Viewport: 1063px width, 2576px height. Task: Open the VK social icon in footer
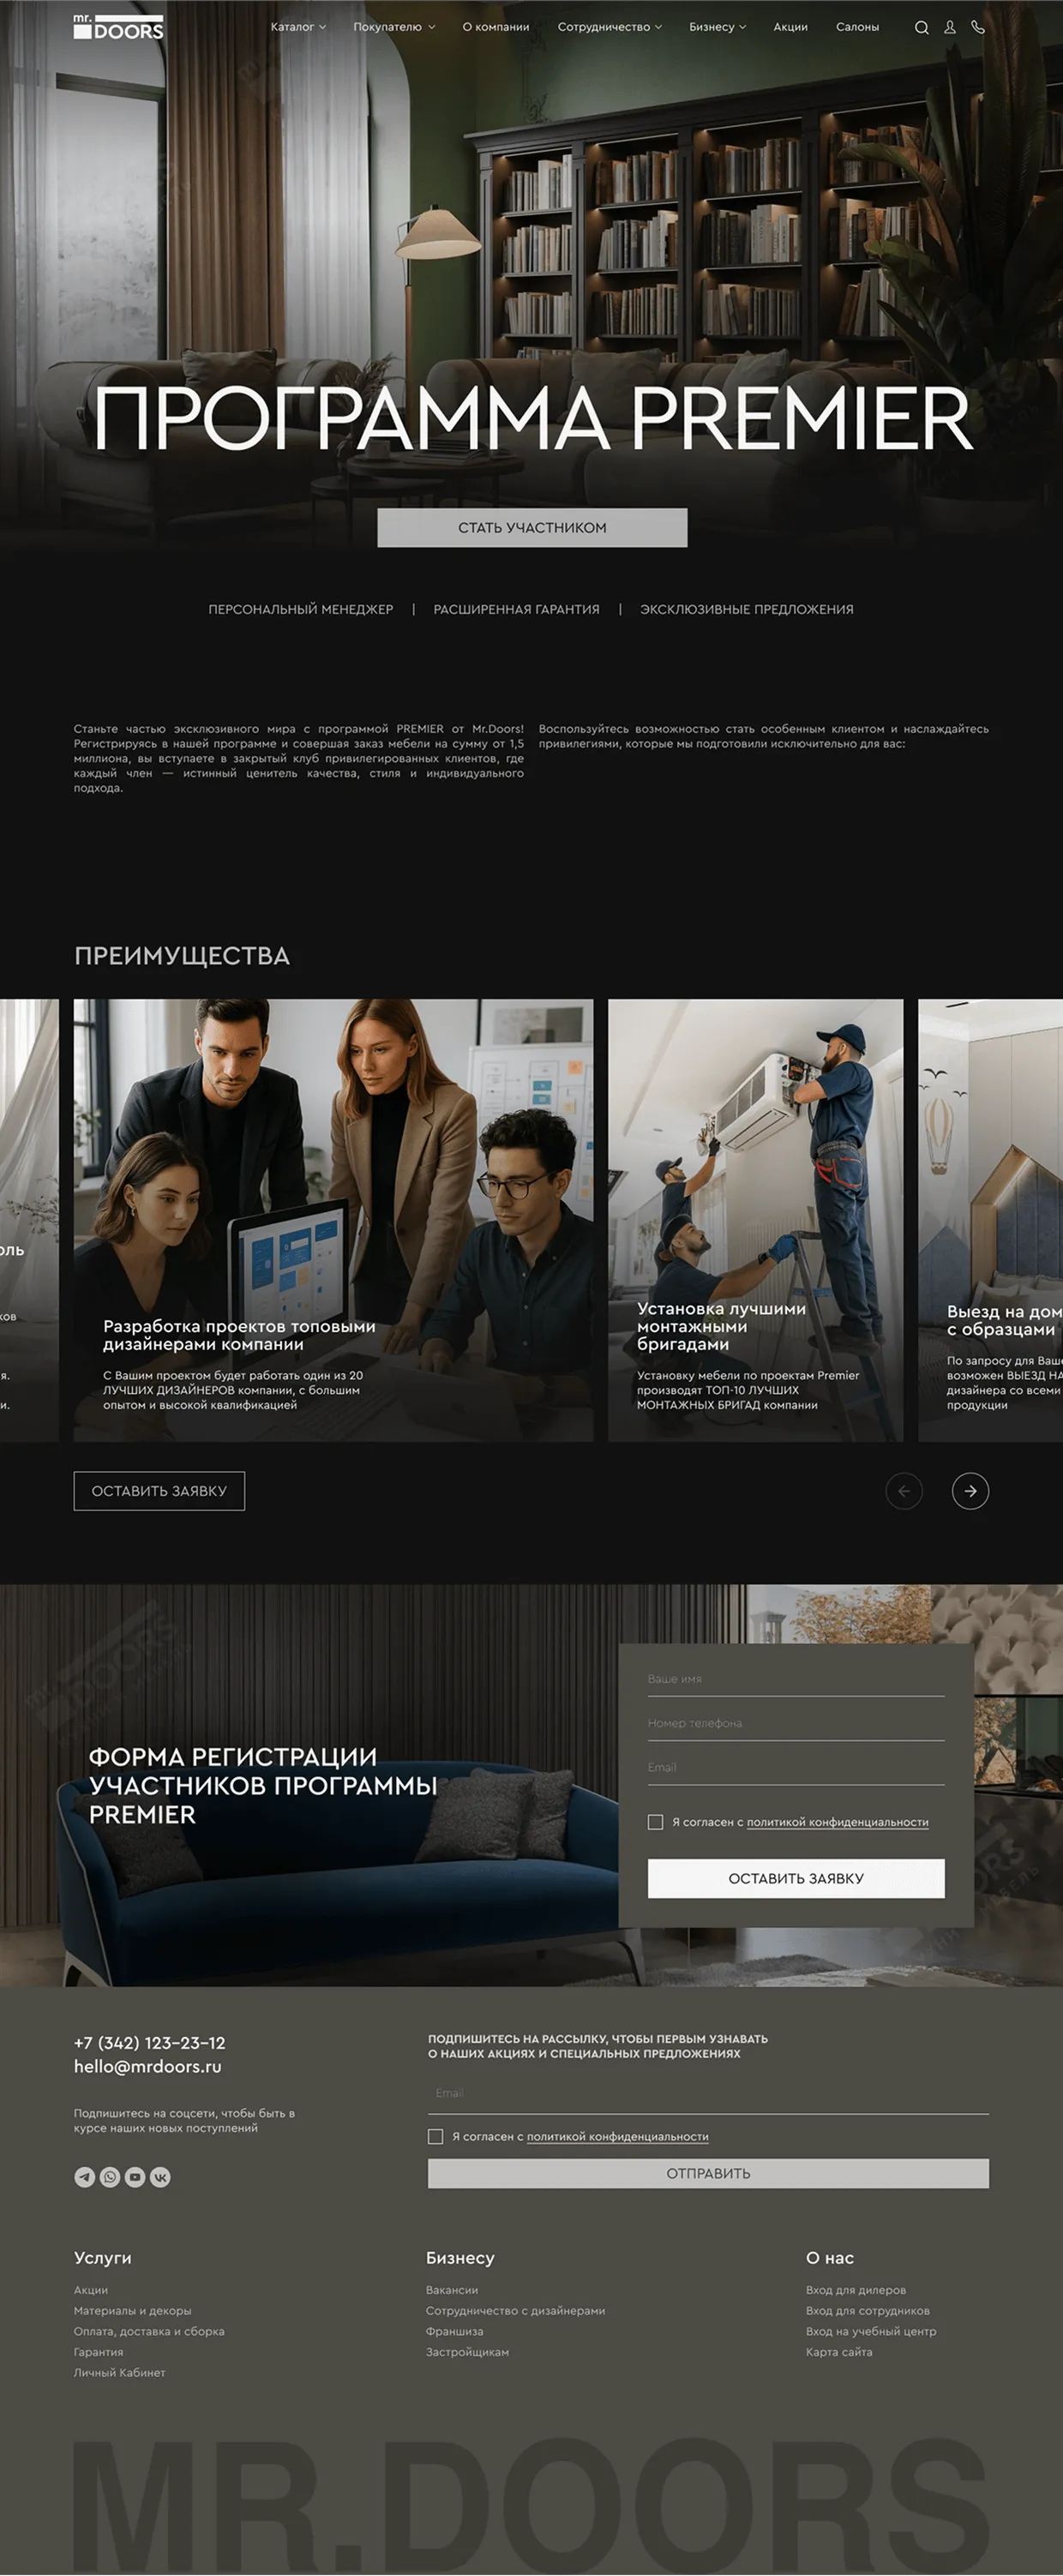[x=160, y=2177]
